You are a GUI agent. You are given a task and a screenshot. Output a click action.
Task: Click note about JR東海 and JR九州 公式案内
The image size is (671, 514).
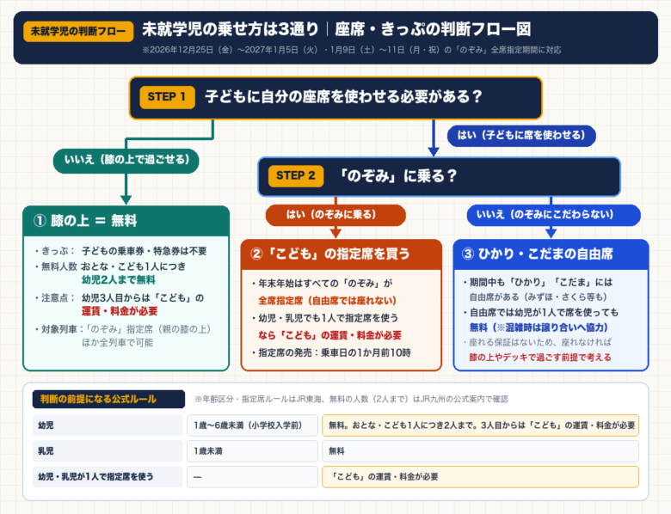[x=351, y=400]
